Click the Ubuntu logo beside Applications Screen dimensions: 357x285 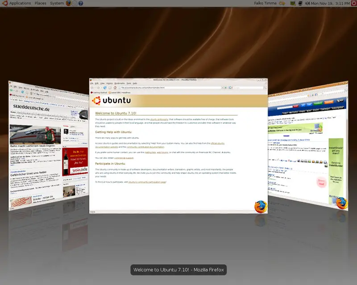click(5, 3)
